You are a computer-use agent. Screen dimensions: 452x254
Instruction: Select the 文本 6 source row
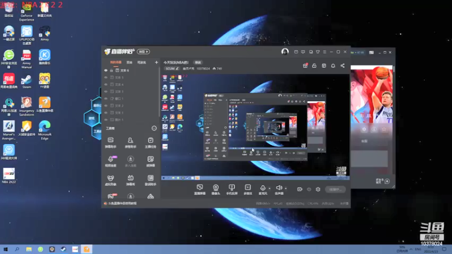(x=131, y=70)
